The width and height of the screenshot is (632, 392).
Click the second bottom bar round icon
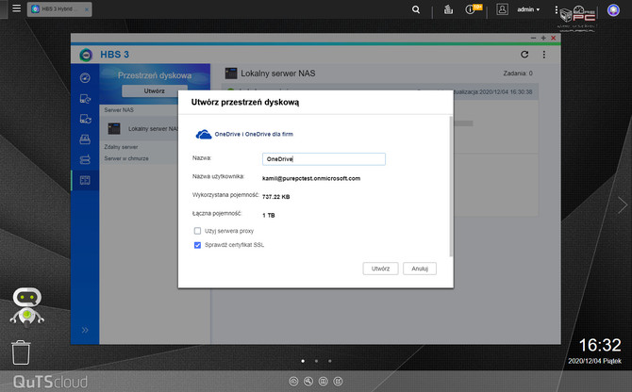308,381
